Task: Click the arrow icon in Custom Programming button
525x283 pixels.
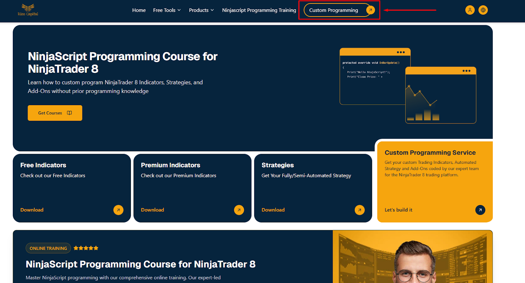Action: tap(370, 10)
